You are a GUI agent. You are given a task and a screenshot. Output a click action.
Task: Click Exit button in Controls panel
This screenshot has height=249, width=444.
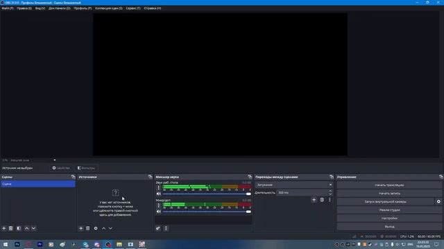(x=389, y=226)
